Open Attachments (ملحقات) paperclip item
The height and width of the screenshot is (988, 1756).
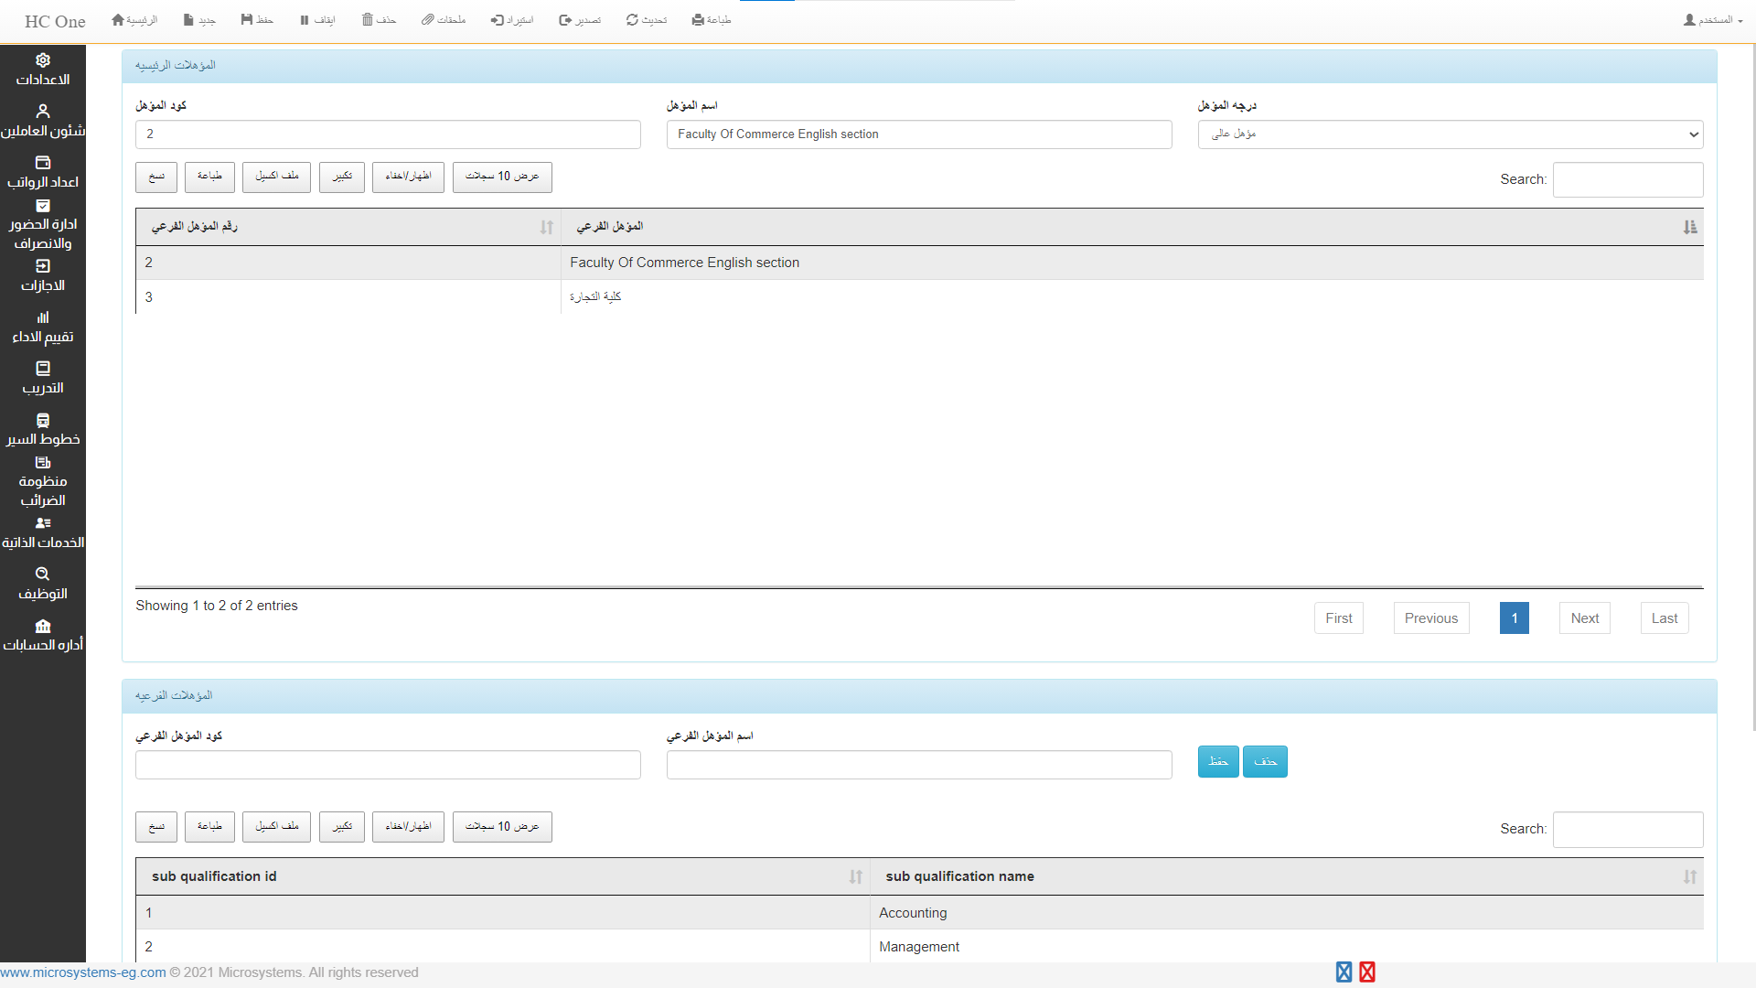click(x=444, y=20)
